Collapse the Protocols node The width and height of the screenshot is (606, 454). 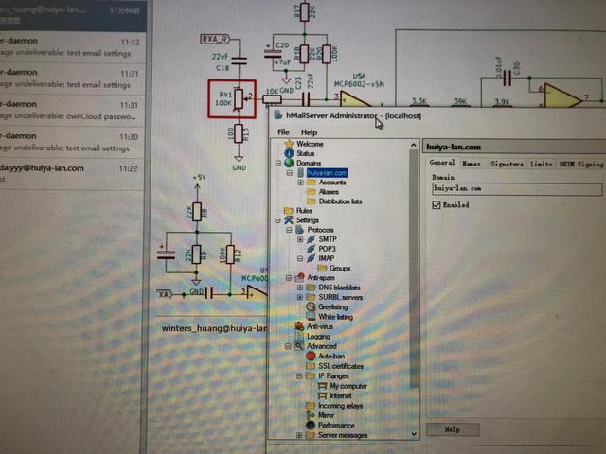[289, 230]
